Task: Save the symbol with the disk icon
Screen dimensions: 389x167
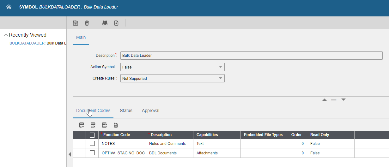Action: coord(76,23)
